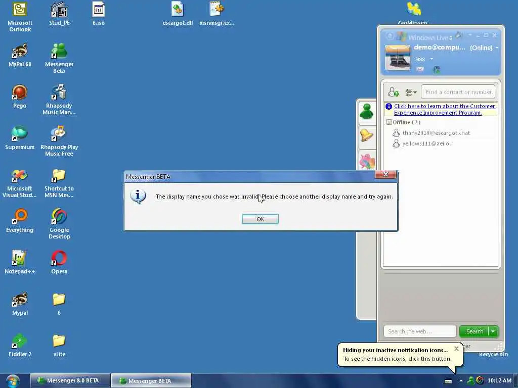This screenshot has height=388, width=518.
Task: Click the Messenger tray icon
Action: 470,380
